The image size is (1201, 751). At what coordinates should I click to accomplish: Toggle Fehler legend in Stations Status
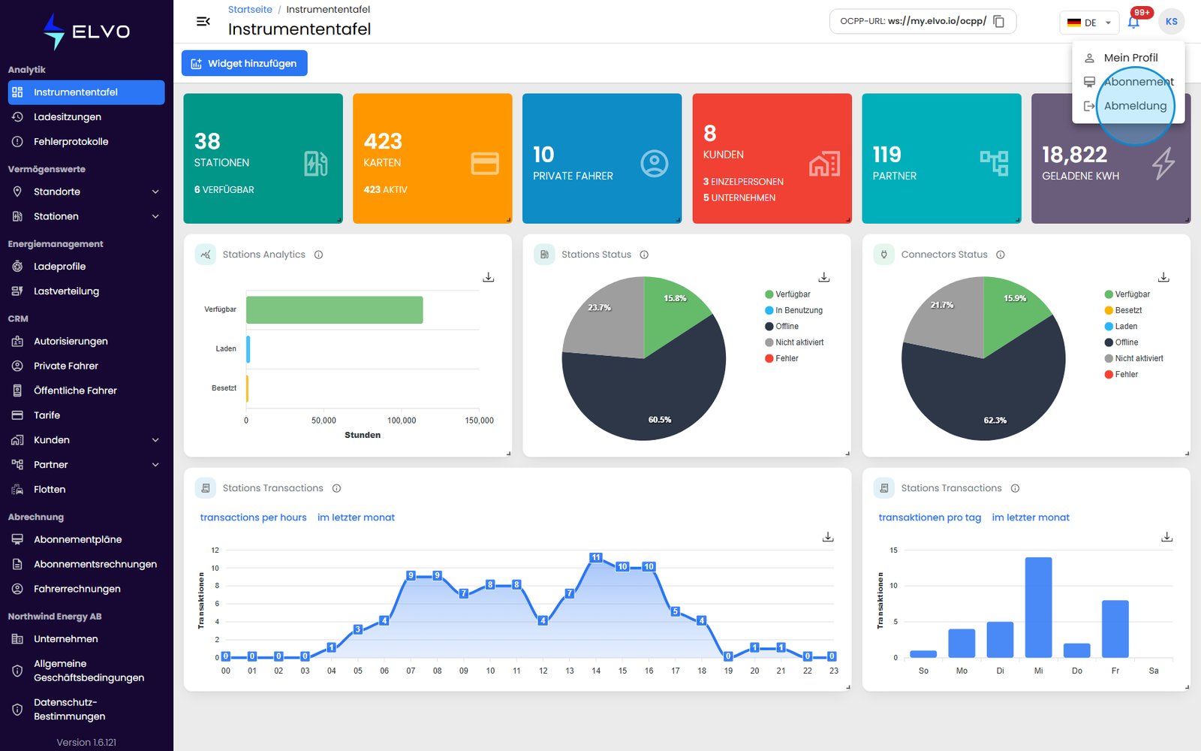[x=781, y=358]
